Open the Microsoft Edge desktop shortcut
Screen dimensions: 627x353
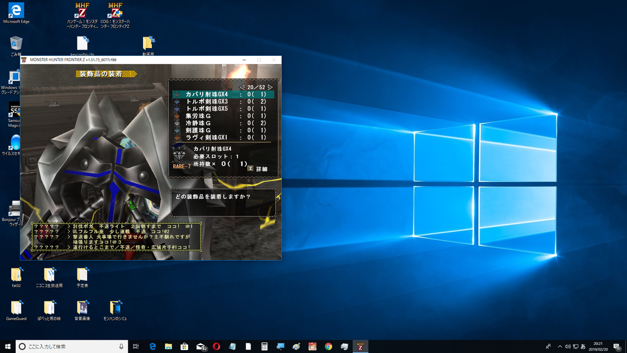click(16, 13)
